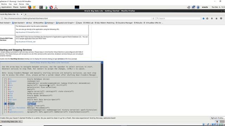The width and height of the screenshot is (225, 126).
Task: Open the VirtualBox VMs bookmark
Action: click(153, 23)
